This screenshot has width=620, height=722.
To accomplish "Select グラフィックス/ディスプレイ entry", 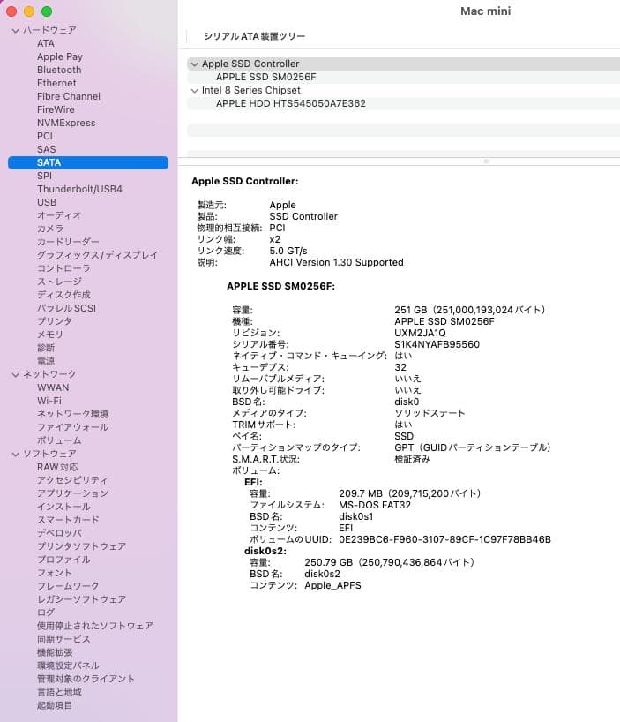I will [98, 255].
